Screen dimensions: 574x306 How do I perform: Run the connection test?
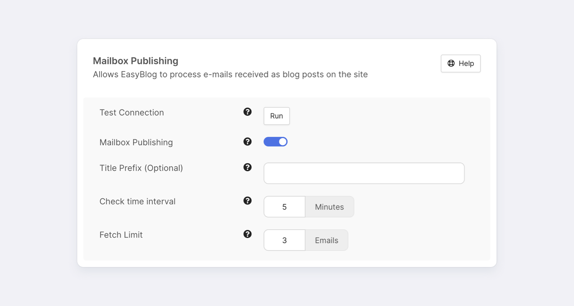point(277,116)
